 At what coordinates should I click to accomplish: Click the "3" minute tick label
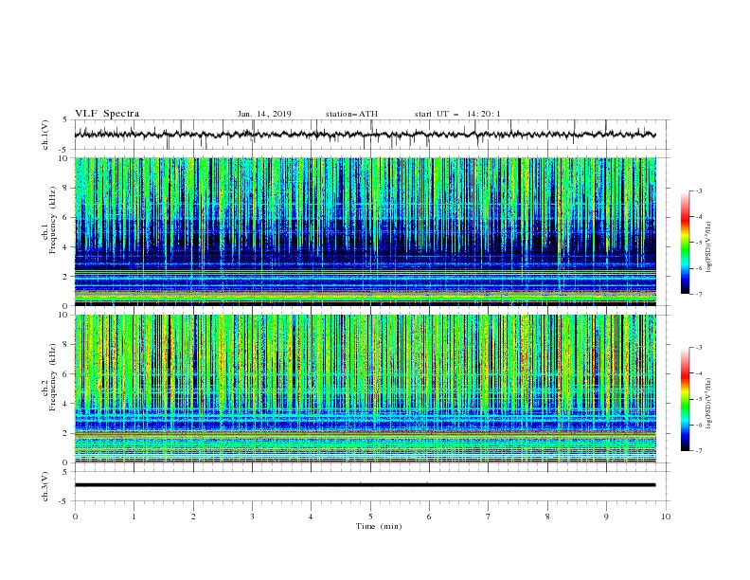pos(252,517)
